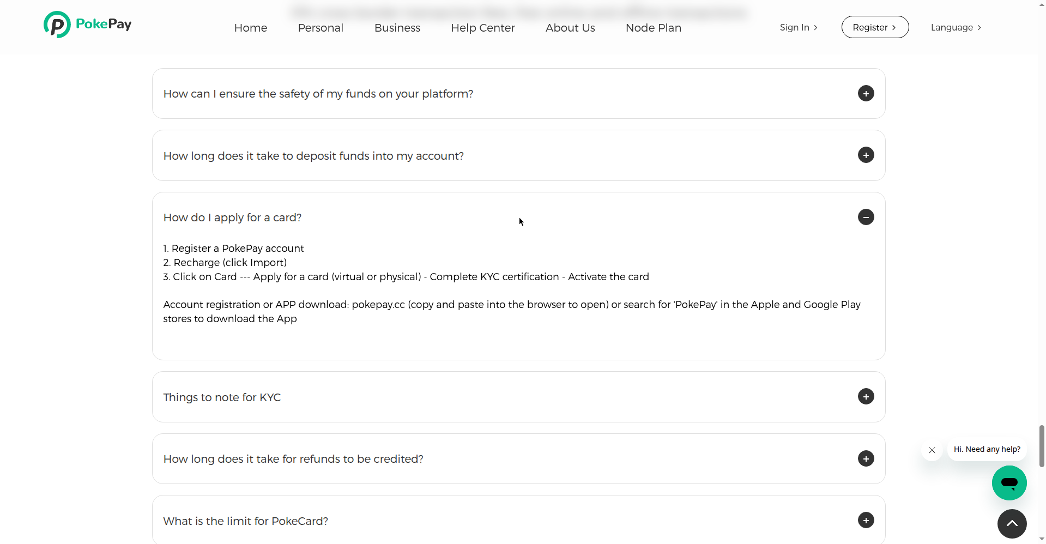Go to the Home menu
This screenshot has width=1046, height=544.
[x=251, y=28]
